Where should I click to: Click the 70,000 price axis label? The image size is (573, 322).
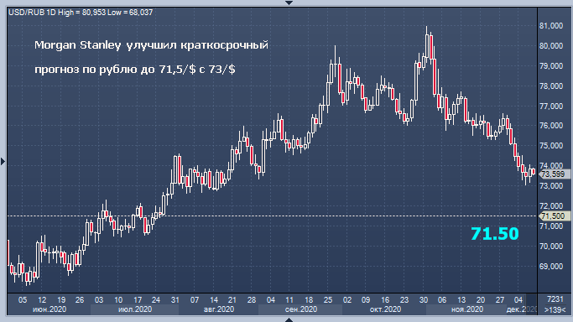(551, 247)
